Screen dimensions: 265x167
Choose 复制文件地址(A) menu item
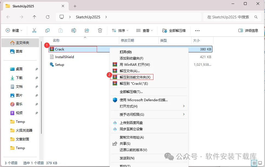tap(149, 137)
